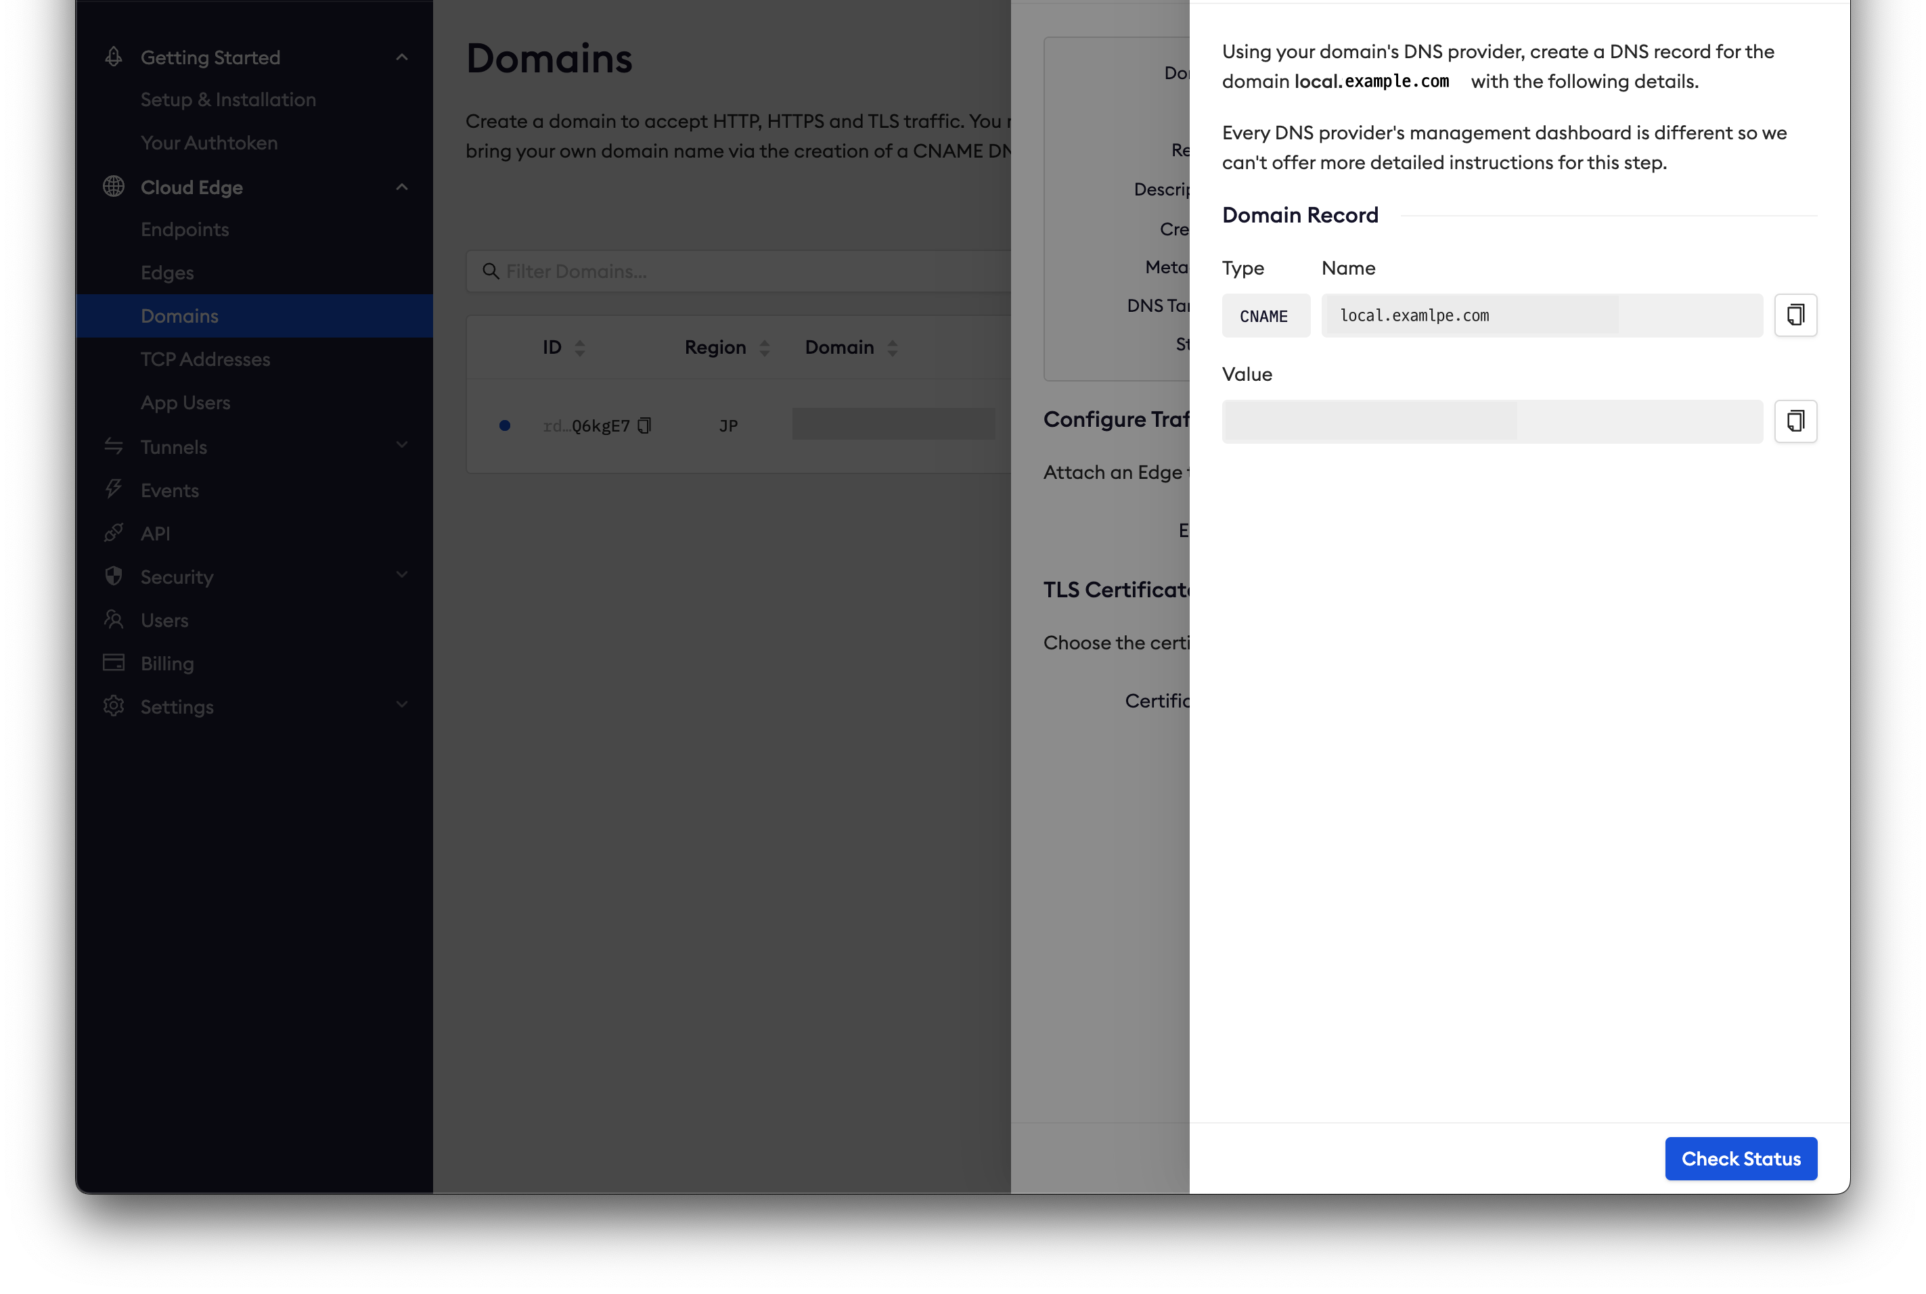This screenshot has width=1926, height=1294.
Task: Click the Configure Traffic heading behind the panel
Action: [x=1116, y=419]
